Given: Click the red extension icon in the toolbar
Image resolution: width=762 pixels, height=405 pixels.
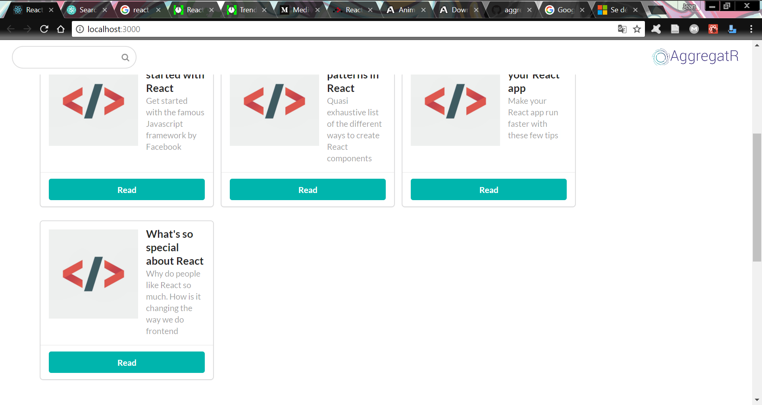Looking at the screenshot, I should pos(713,29).
